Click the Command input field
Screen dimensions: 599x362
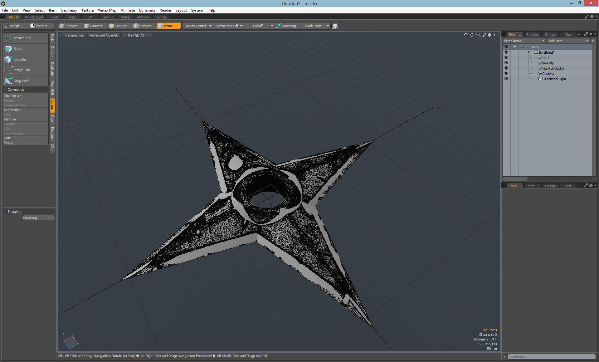click(x=551, y=357)
